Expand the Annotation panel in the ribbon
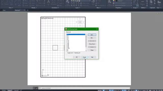The height and width of the screenshot is (91, 163). [55, 8]
